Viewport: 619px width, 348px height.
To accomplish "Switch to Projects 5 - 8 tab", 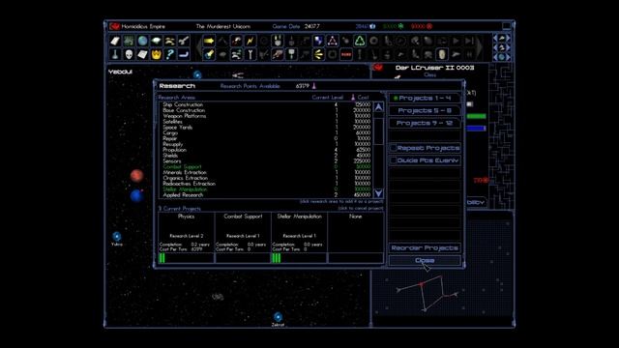I will pyautogui.click(x=425, y=110).
